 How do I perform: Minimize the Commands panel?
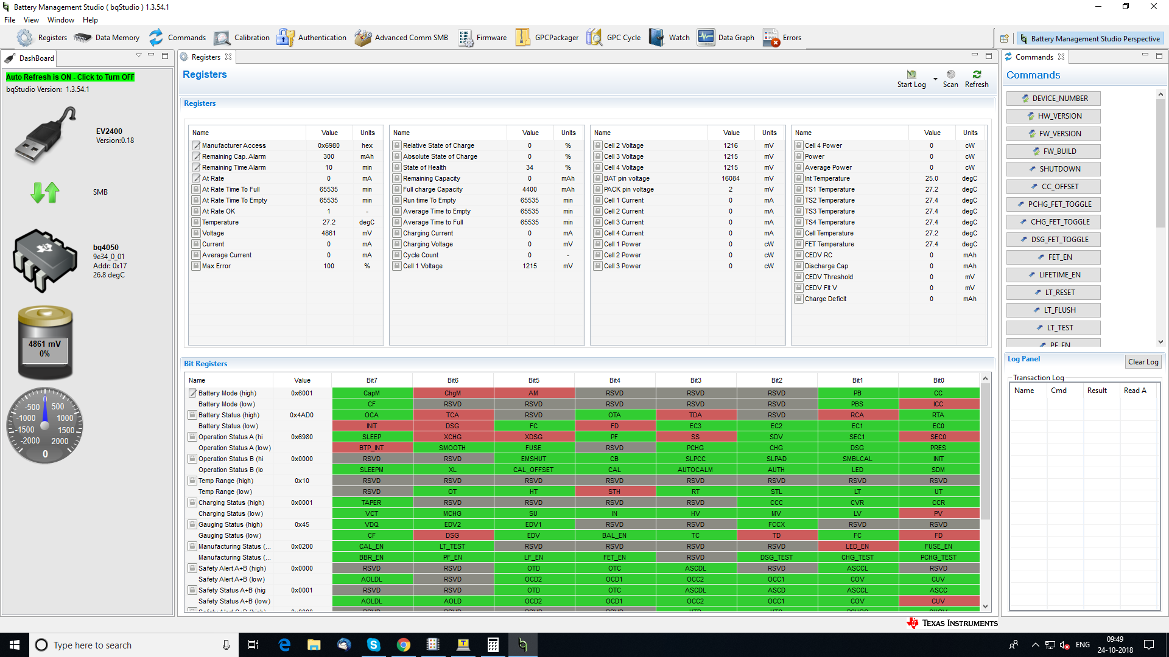coord(1145,55)
